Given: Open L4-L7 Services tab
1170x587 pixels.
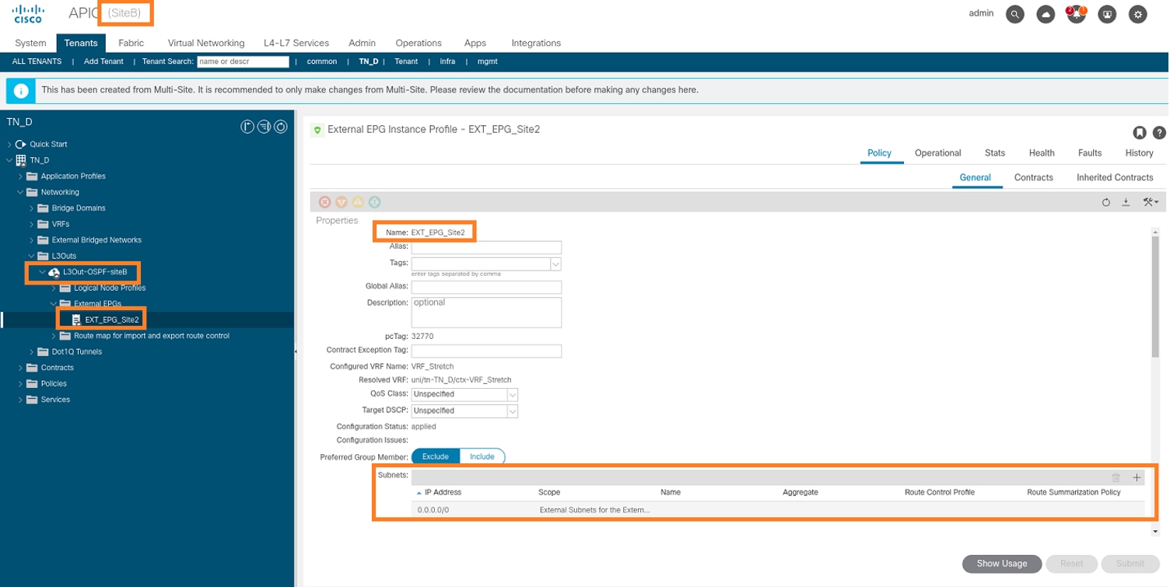Looking at the screenshot, I should click(296, 44).
